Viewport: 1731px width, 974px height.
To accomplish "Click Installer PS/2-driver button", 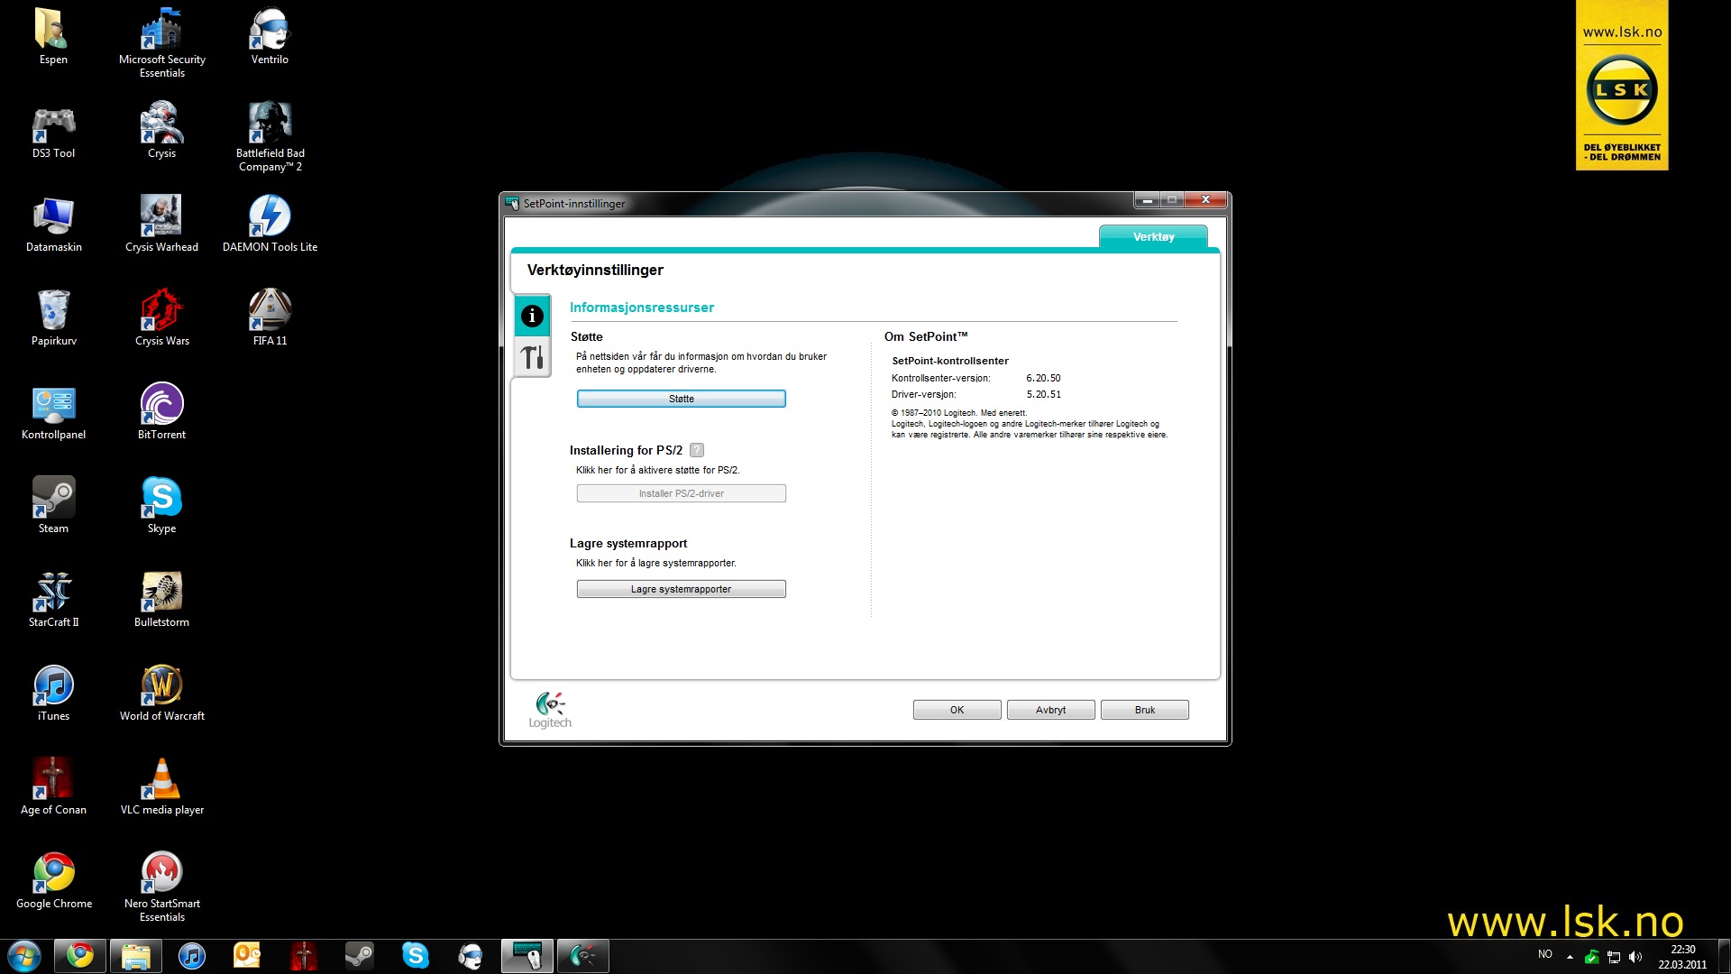I will pos(682,493).
